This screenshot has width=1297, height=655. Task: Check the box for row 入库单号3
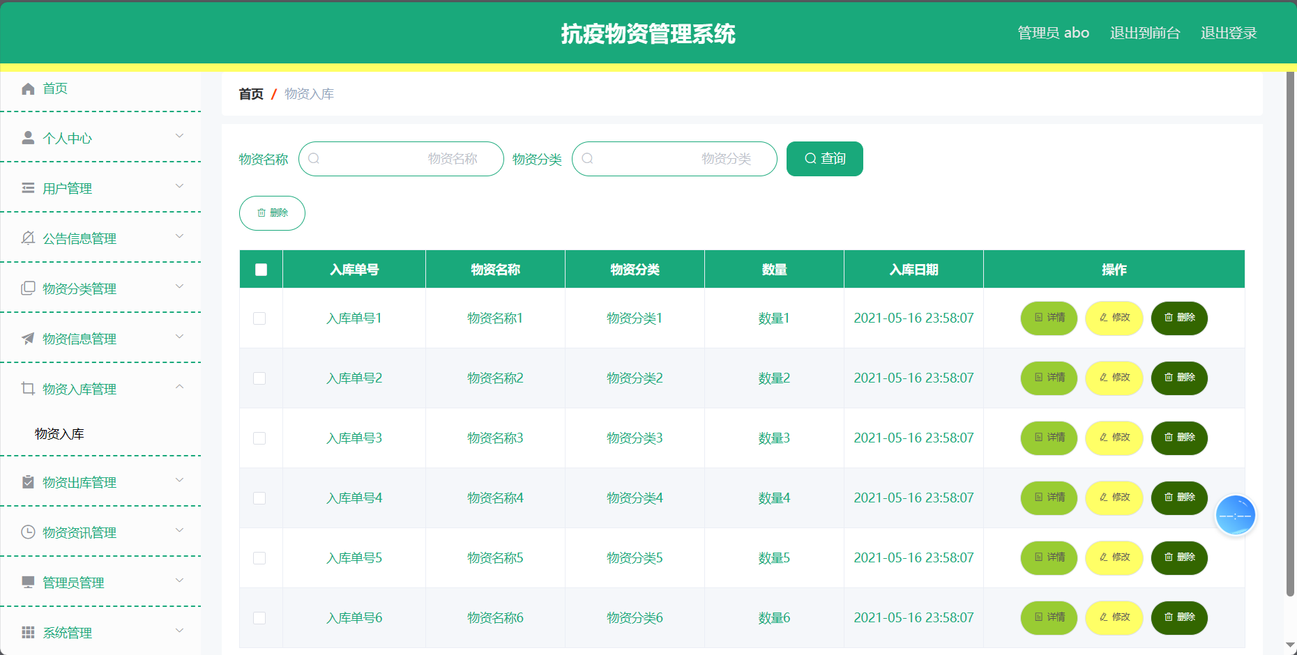click(259, 438)
